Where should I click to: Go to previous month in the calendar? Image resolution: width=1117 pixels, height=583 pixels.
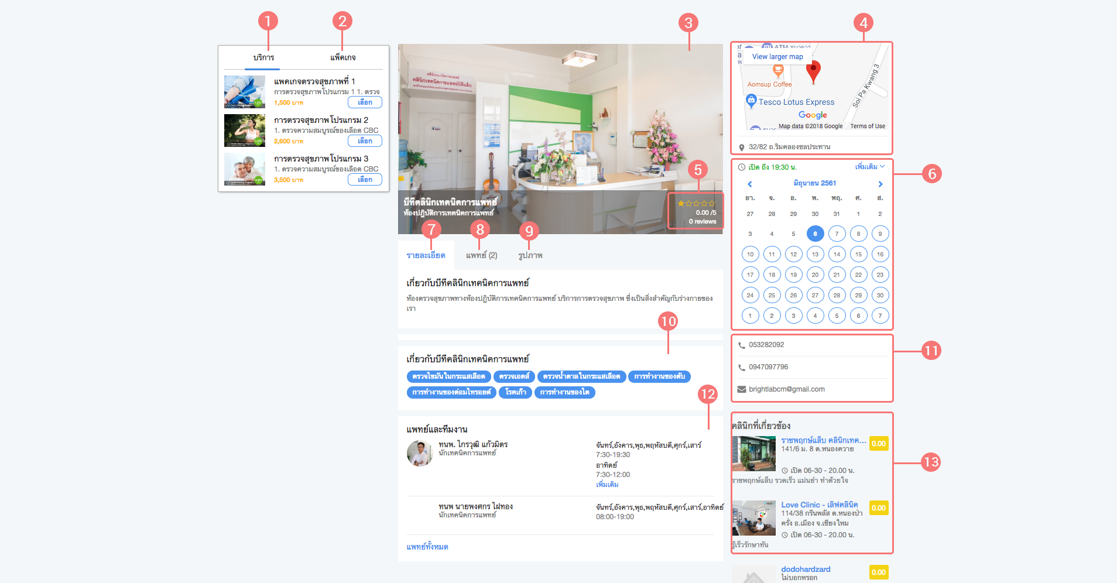point(749,184)
